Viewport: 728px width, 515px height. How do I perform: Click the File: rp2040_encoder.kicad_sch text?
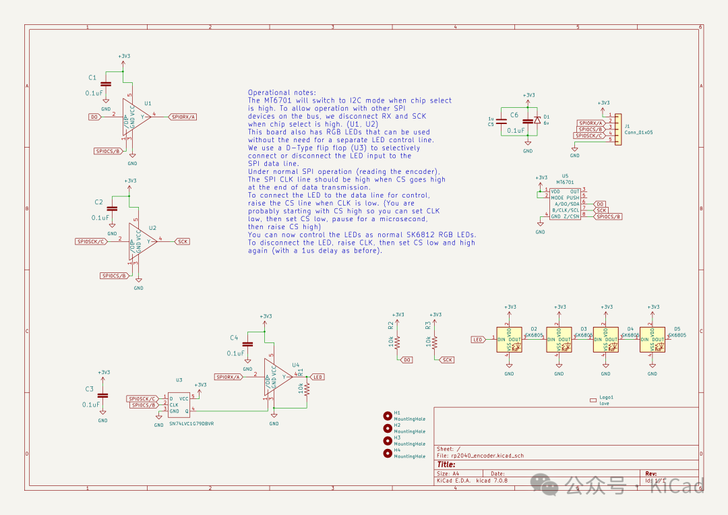point(480,456)
